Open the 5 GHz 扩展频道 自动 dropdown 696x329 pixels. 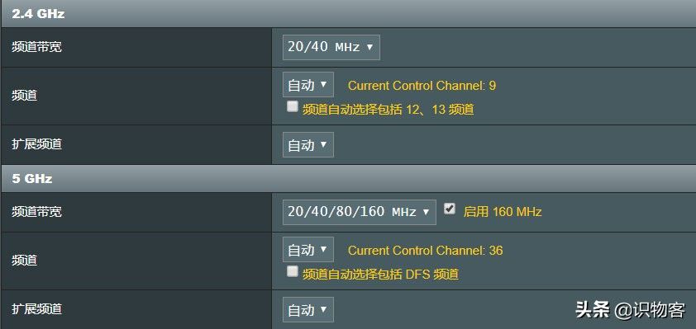click(308, 309)
